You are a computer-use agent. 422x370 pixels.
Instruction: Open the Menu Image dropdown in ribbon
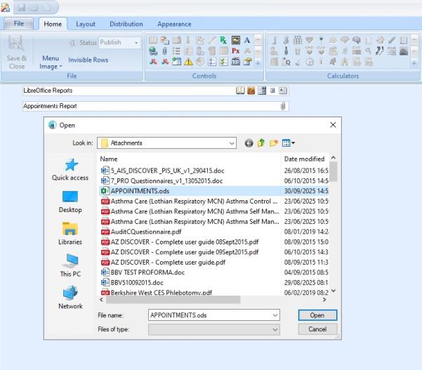point(50,62)
